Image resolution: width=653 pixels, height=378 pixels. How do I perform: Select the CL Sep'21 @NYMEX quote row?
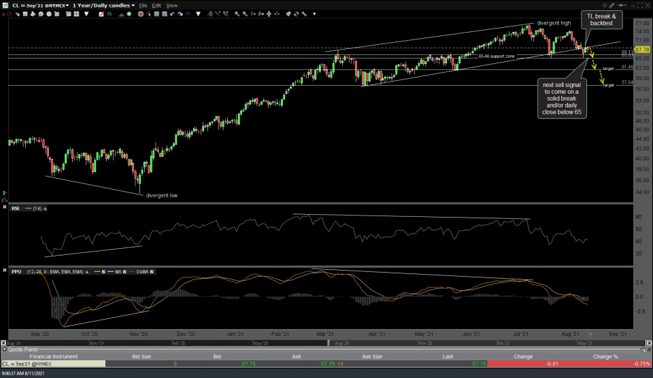tap(326, 364)
